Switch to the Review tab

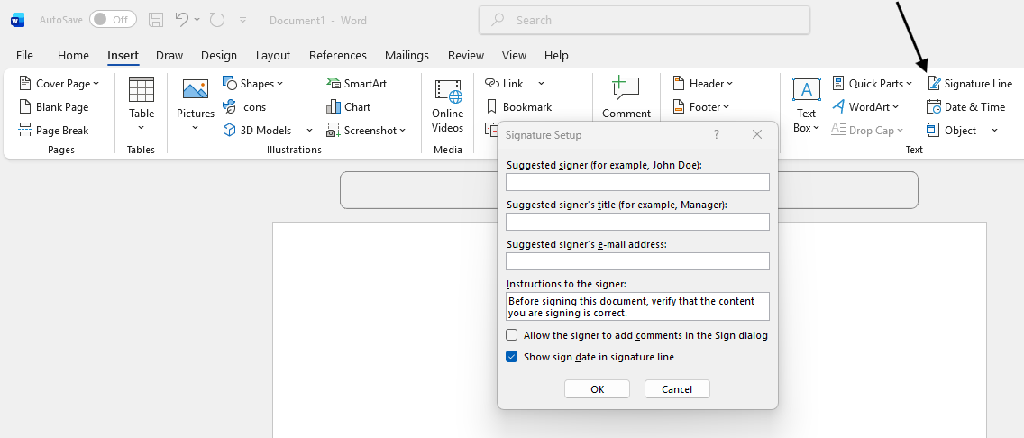466,56
